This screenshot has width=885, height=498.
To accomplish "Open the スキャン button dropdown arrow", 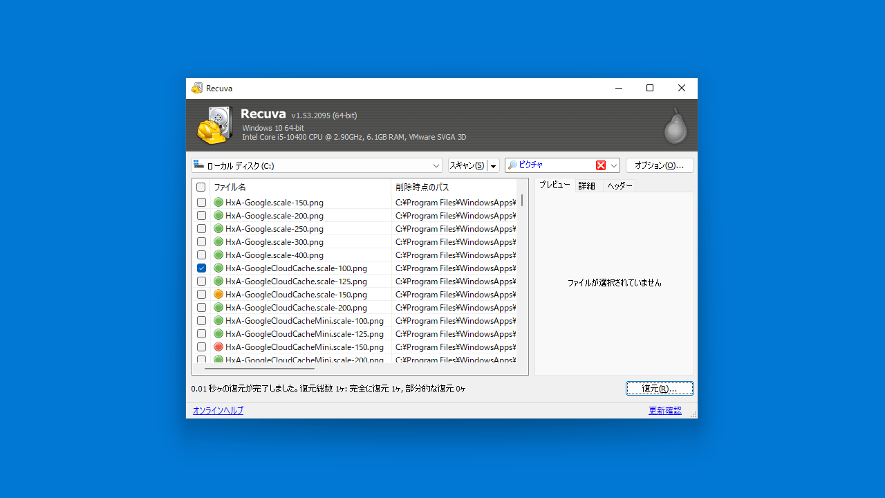I will pos(493,165).
